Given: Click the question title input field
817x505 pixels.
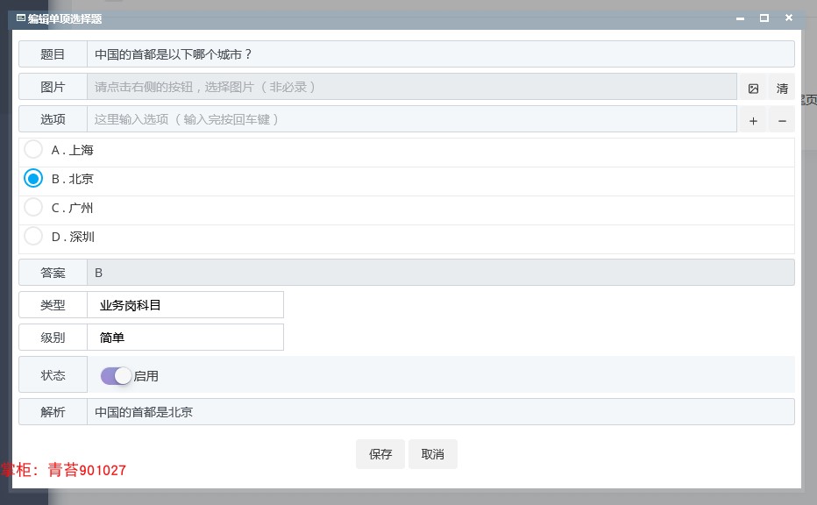Looking at the screenshot, I should pos(351,53).
